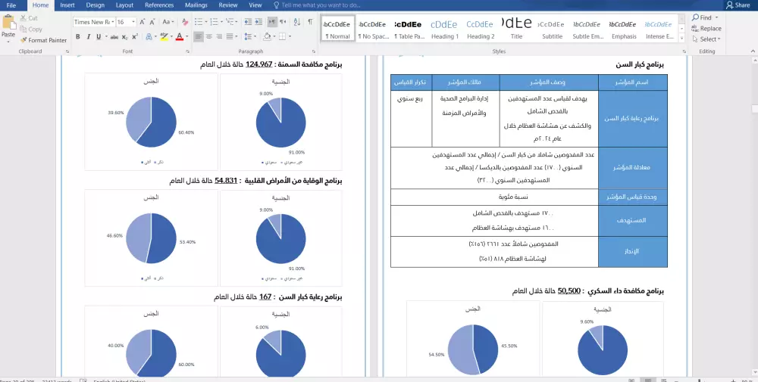Open the Select dropdown in Editing
The height and width of the screenshot is (382, 758).
pyautogui.click(x=706, y=39)
